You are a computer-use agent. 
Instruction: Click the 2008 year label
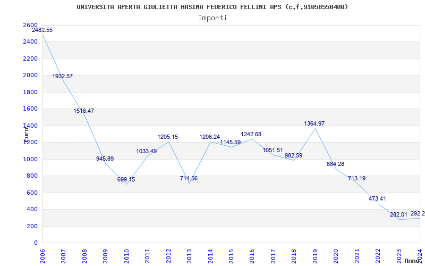tap(84, 256)
